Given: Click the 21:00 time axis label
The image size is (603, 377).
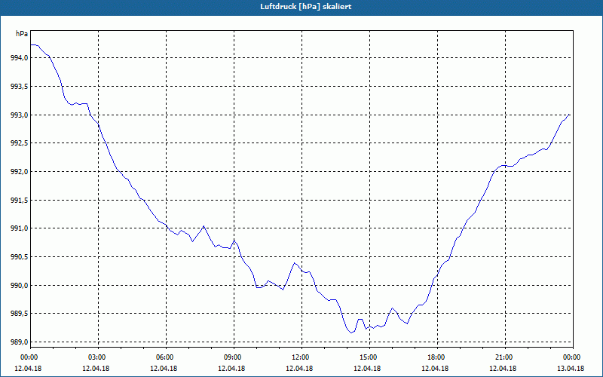Looking at the screenshot, I should point(505,357).
